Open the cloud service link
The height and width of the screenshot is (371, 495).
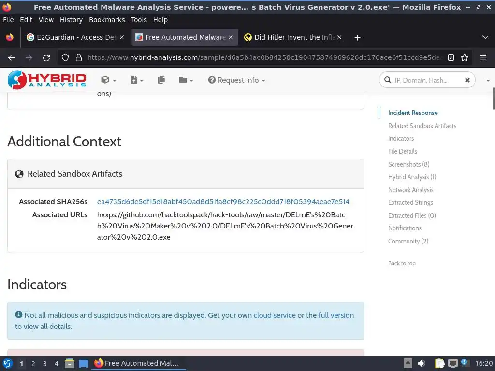point(275,315)
